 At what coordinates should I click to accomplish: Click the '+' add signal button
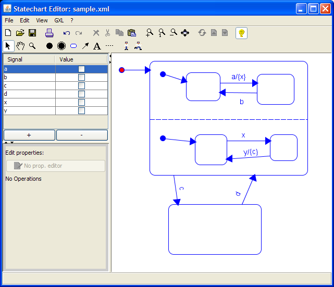pyautogui.click(x=29, y=135)
